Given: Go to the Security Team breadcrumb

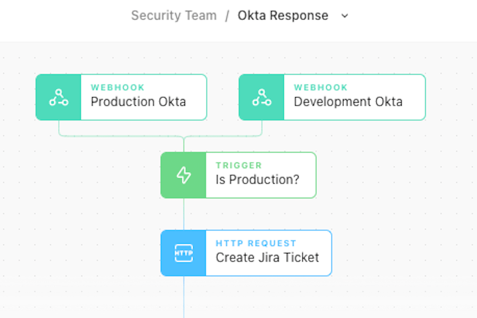Looking at the screenshot, I should tap(174, 15).
